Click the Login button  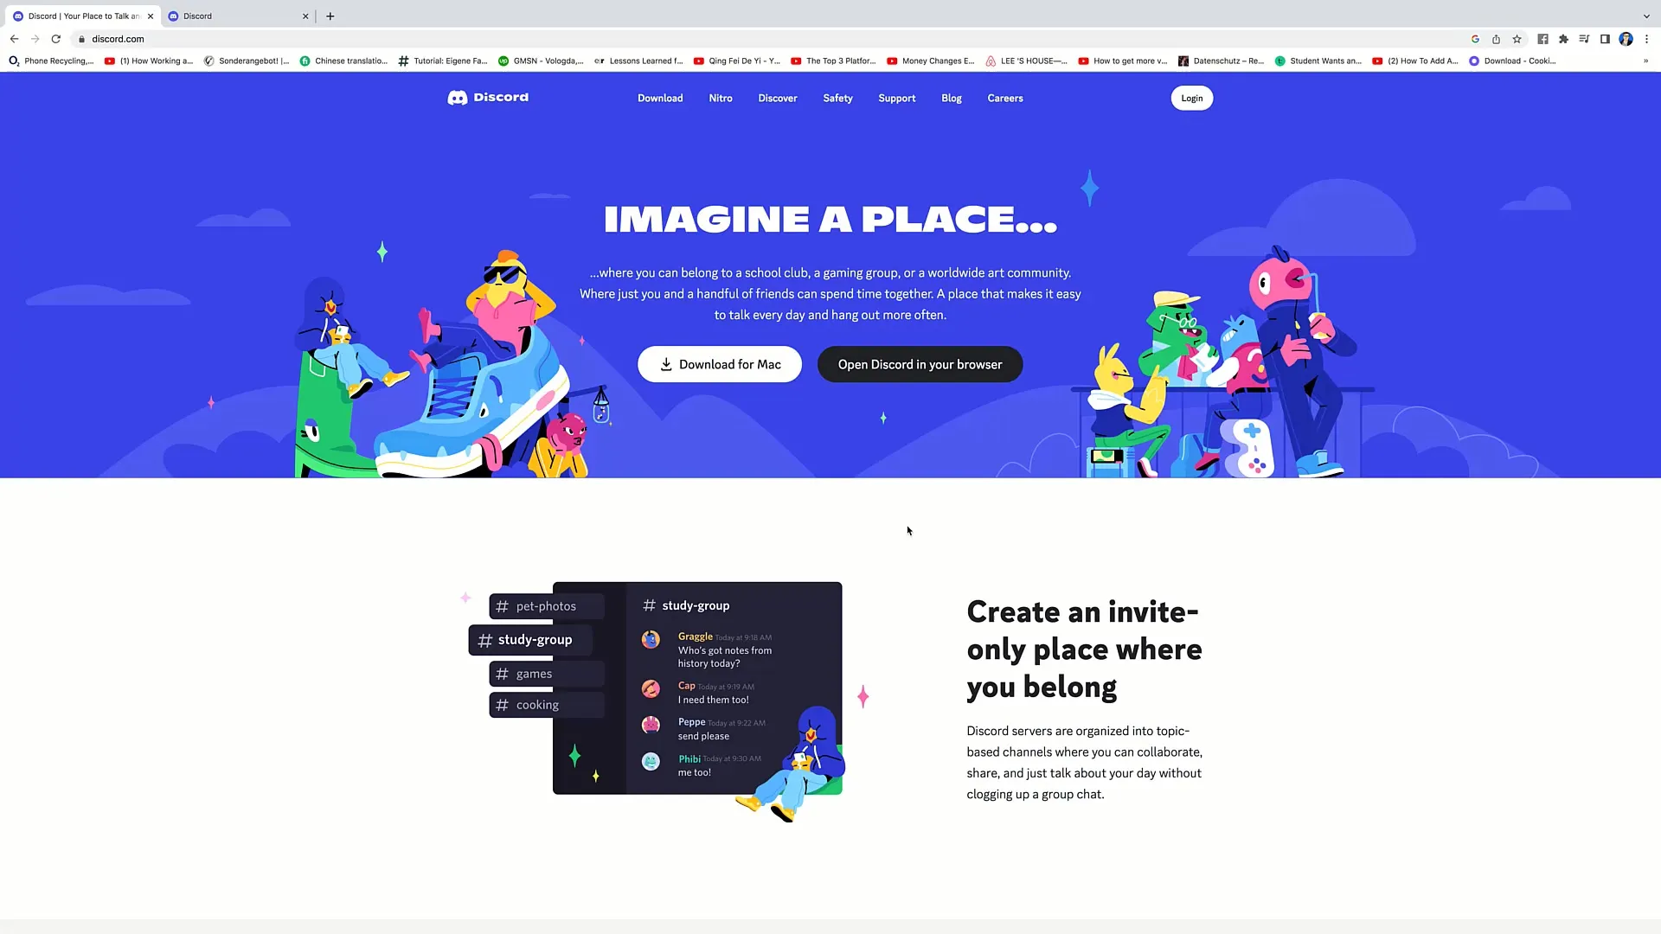(x=1191, y=98)
